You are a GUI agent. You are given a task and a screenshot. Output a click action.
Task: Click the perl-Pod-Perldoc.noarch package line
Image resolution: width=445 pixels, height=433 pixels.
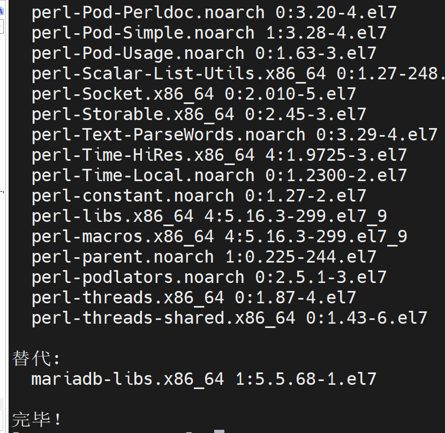(214, 12)
